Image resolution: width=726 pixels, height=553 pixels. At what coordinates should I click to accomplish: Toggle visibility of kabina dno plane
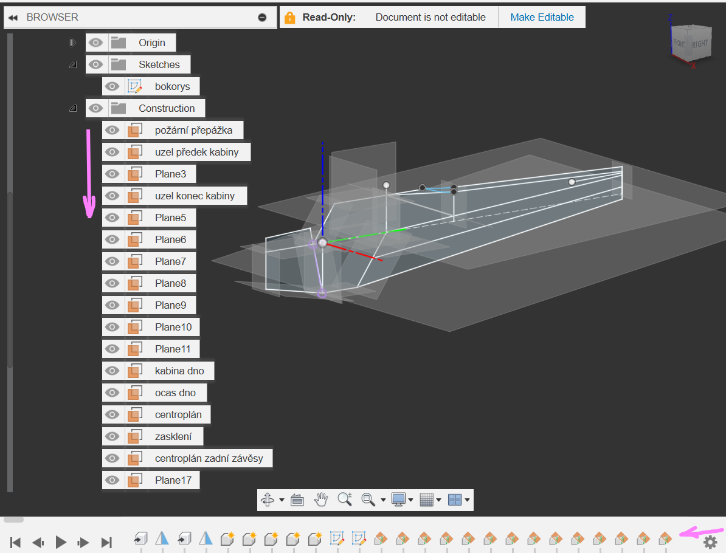(x=112, y=371)
